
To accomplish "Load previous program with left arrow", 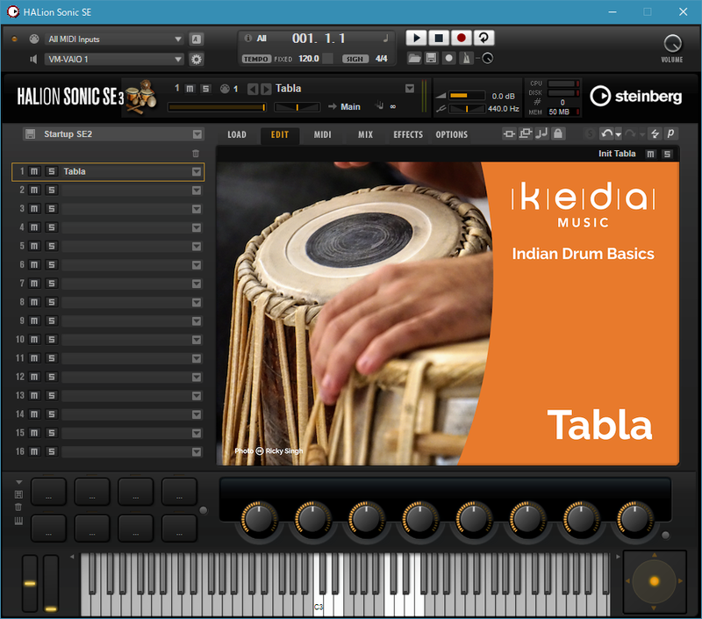I will (x=253, y=90).
